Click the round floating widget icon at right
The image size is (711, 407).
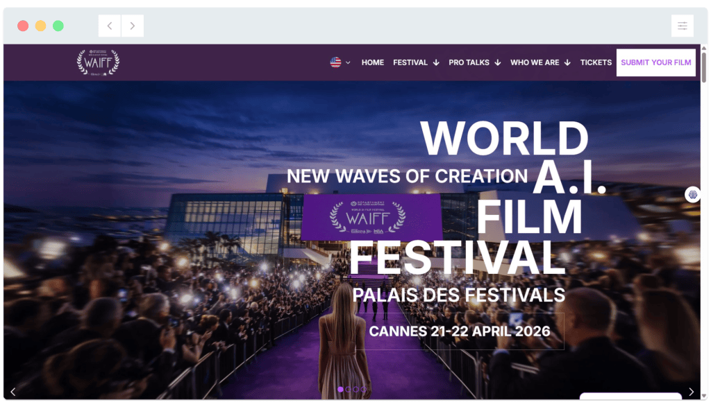(692, 195)
